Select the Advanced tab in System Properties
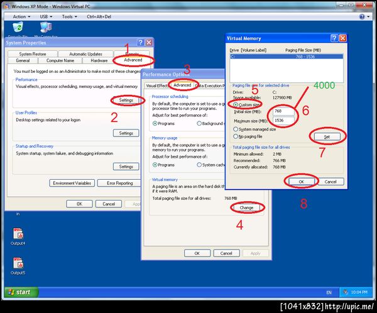The width and height of the screenshot is (377, 313). click(133, 60)
